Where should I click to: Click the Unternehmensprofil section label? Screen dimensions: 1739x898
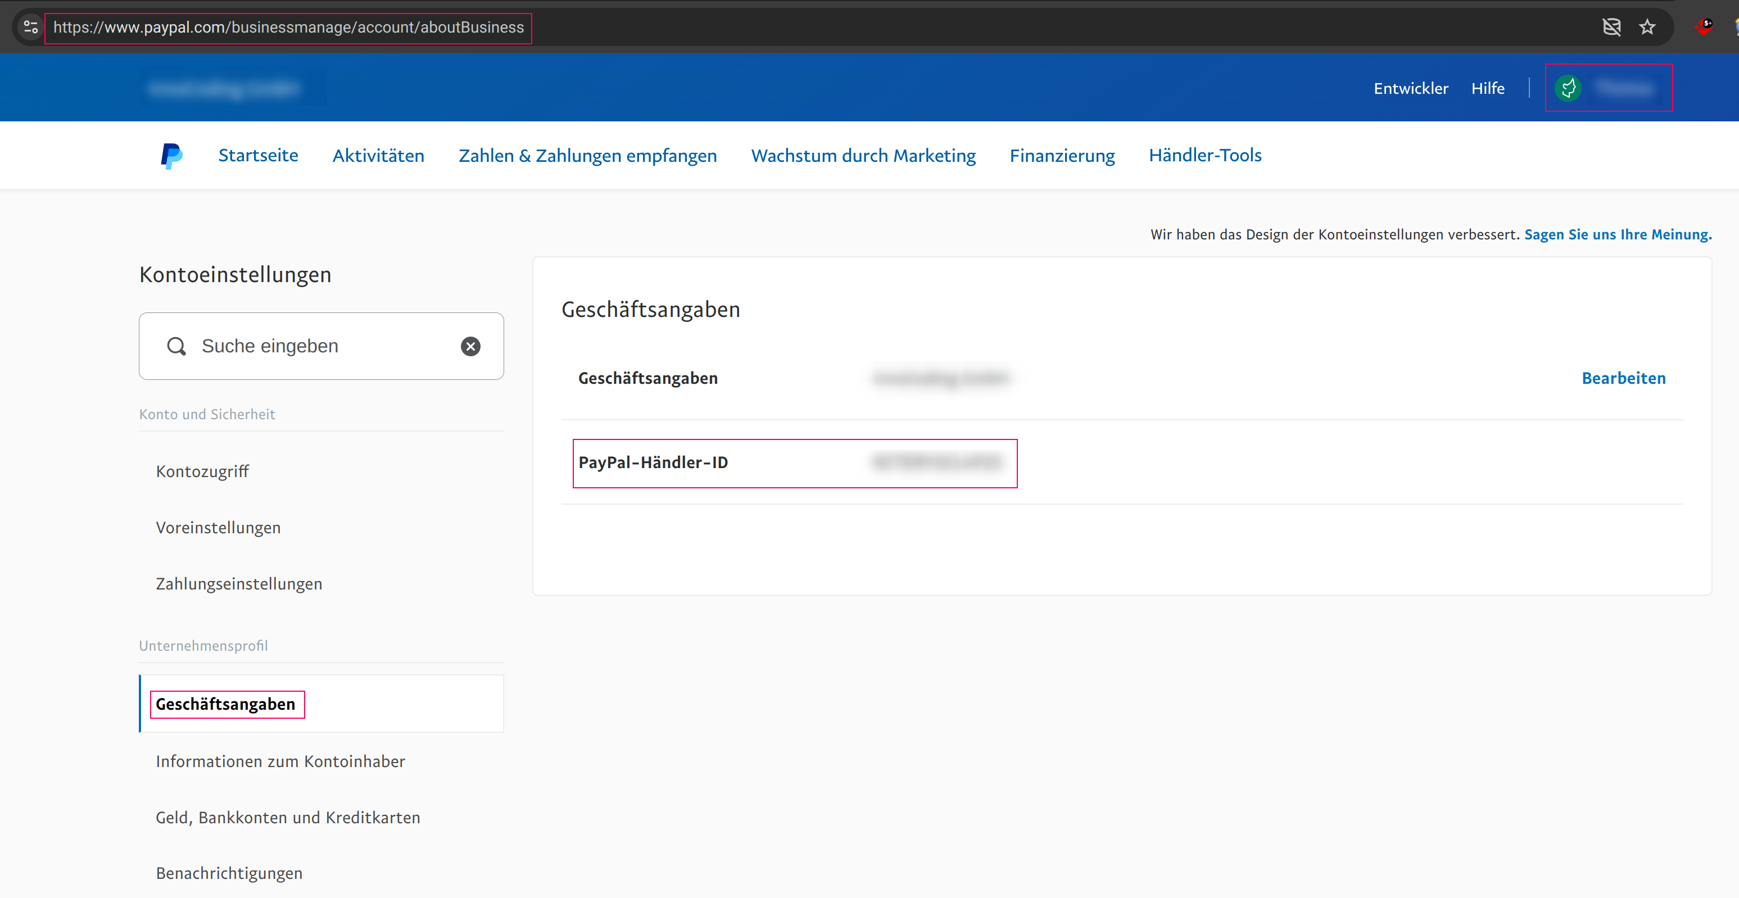tap(203, 646)
